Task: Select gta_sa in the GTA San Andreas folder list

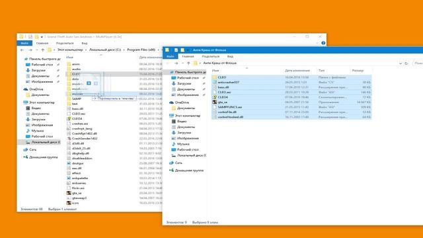Action: coord(77,193)
